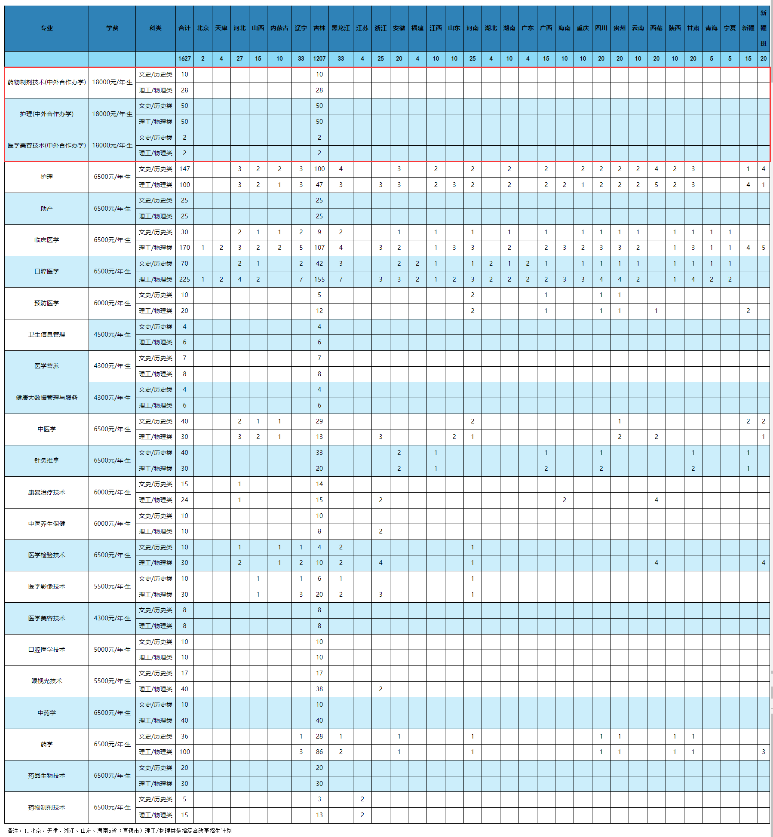Viewport: 773px width, 837px height.
Task: Select the 科类 column header
Action: click(x=155, y=28)
